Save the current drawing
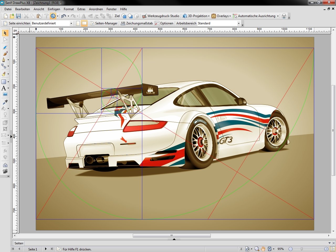Viewport: 336px width, 252px height. 18,16
